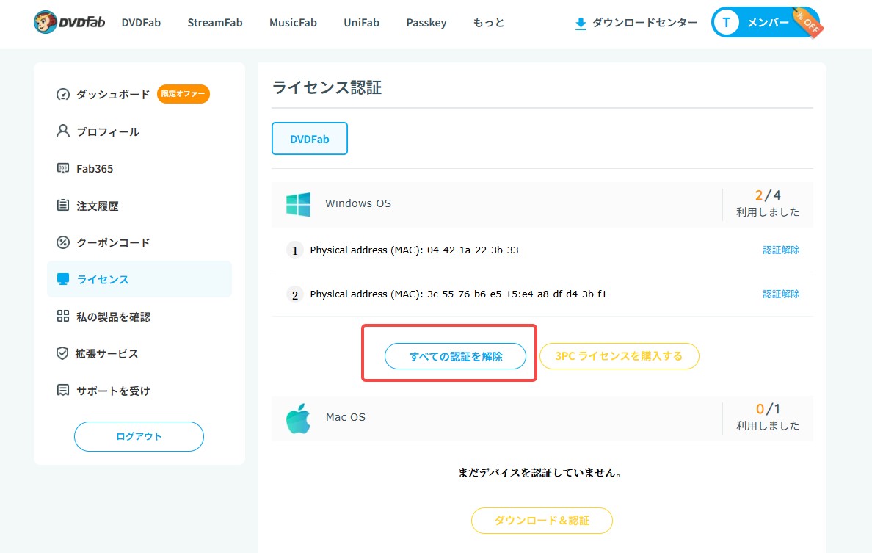This screenshot has width=872, height=553.
Task: Click 3PC ライセンスを購入する button
Action: click(x=619, y=356)
